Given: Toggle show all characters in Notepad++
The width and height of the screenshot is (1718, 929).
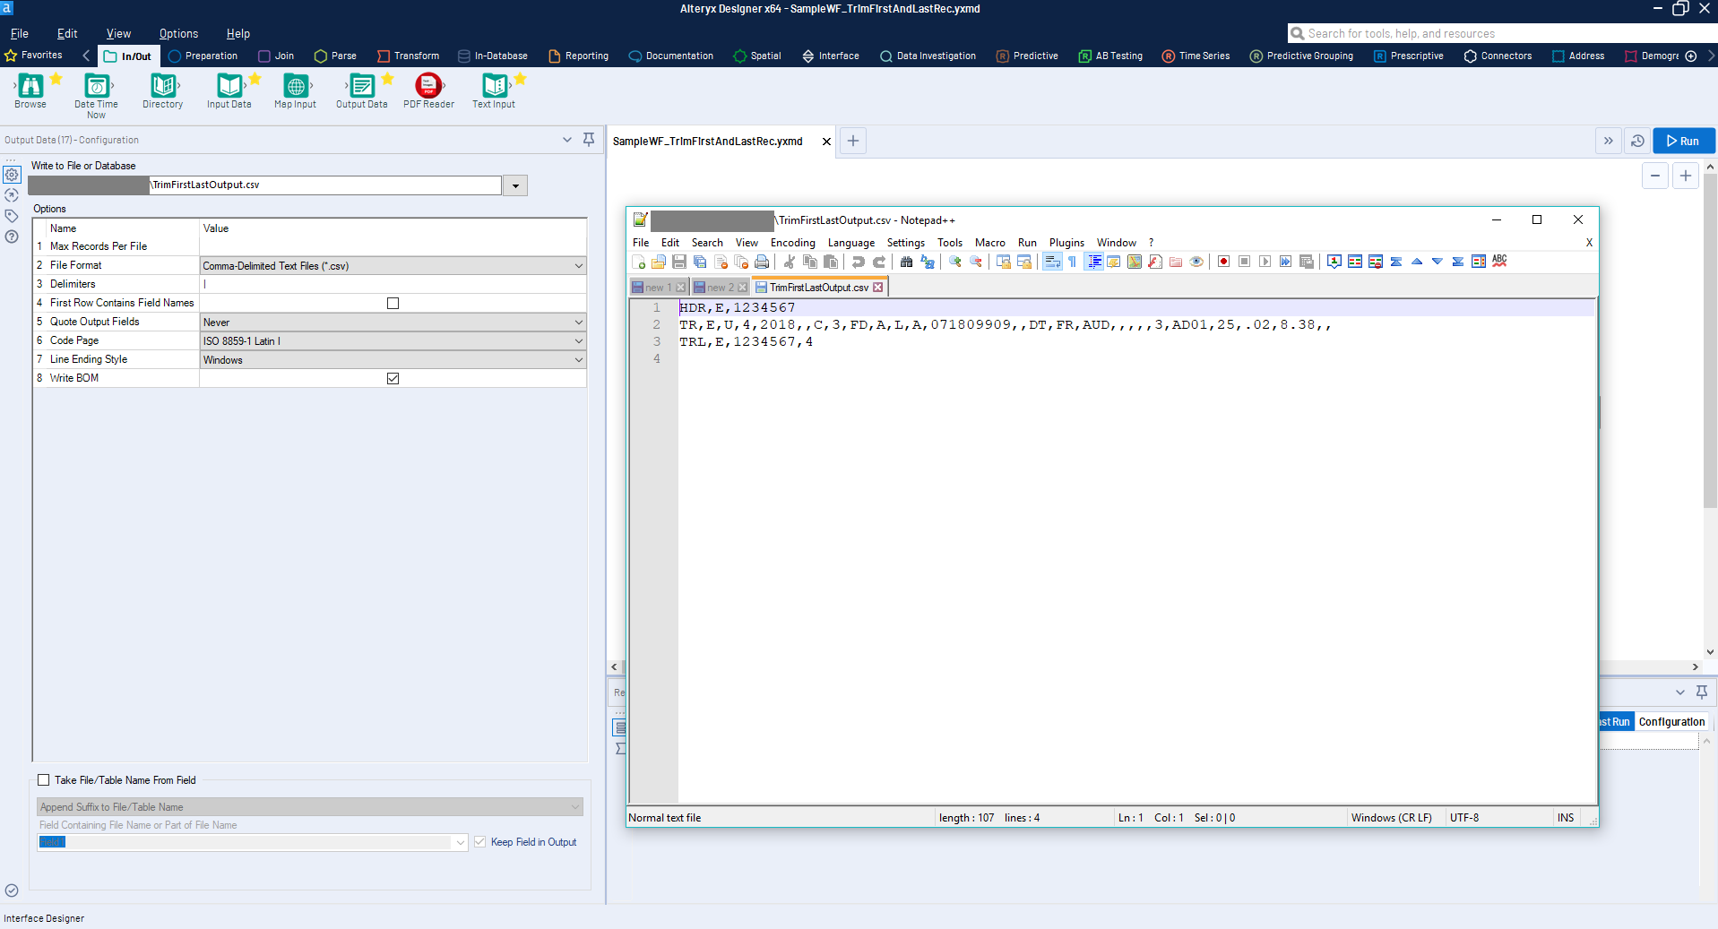Looking at the screenshot, I should (x=1072, y=262).
